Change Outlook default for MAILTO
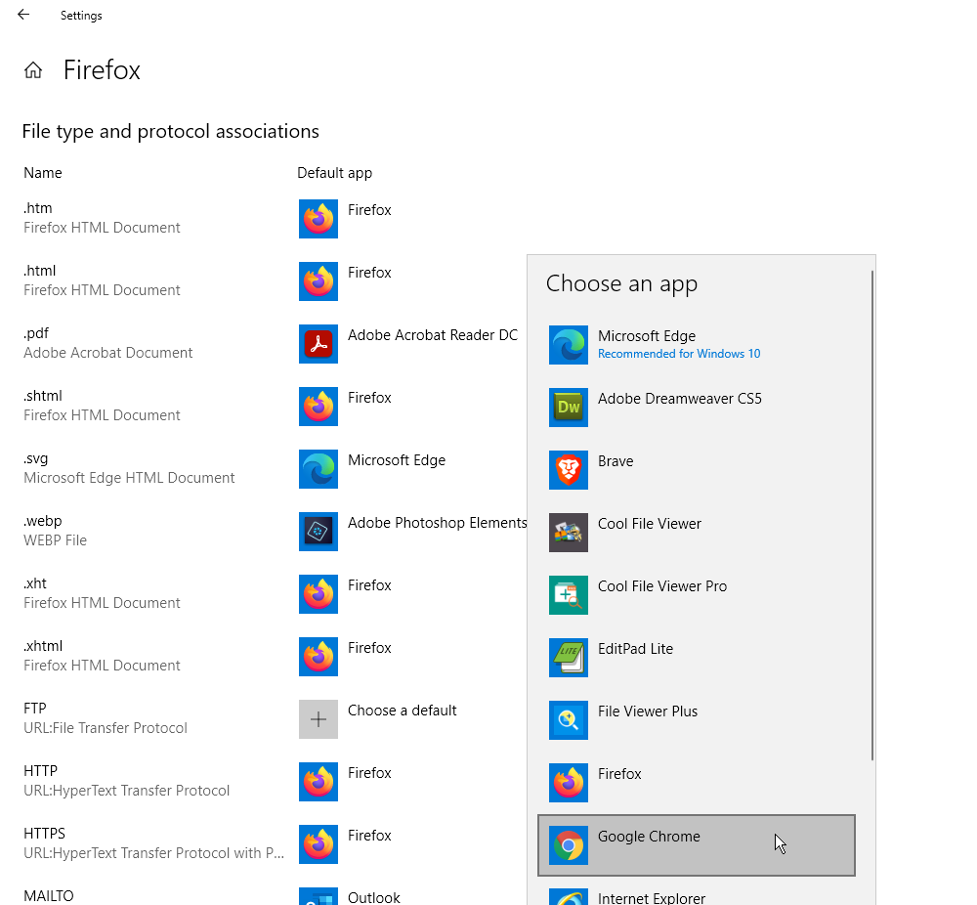The width and height of the screenshot is (977, 905). point(374,897)
